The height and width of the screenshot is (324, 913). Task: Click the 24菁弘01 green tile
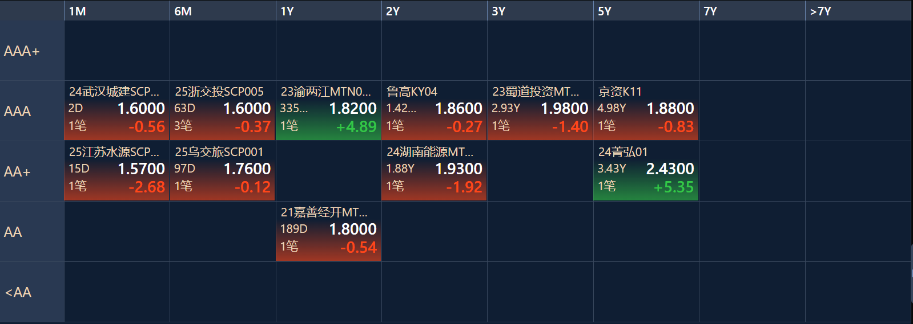tap(646, 171)
